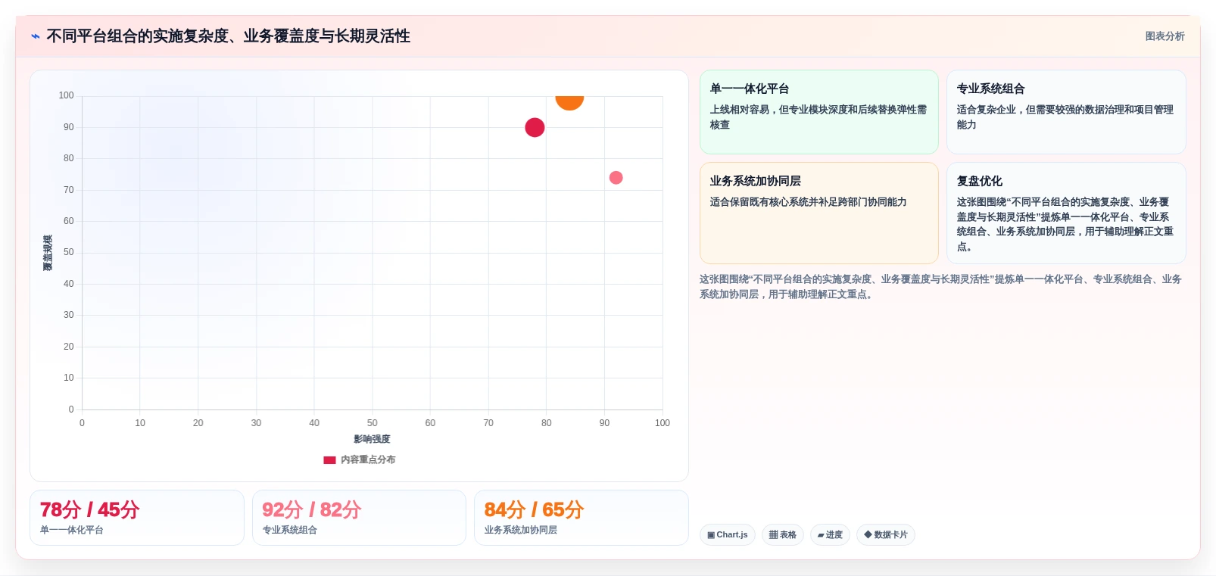Open the 复盘优化 info card
The height and width of the screenshot is (576, 1216).
pyautogui.click(x=1066, y=213)
